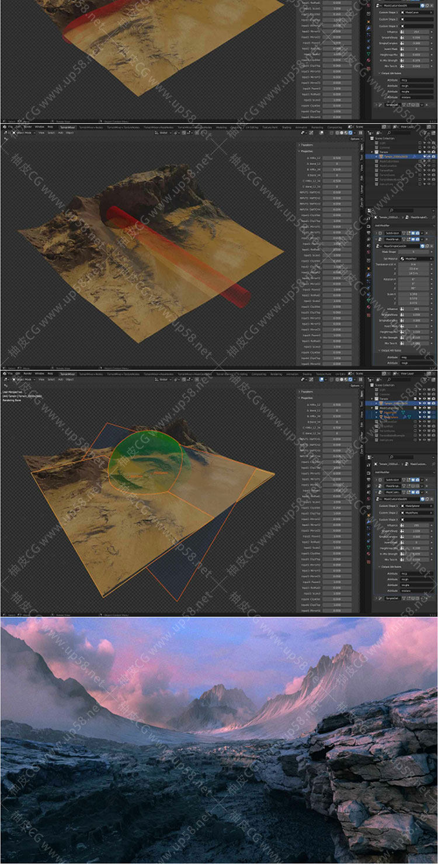The image size is (438, 864).
Task: Open Modifier properties wrench tab, red-cylinder window
Action: (x=369, y=274)
